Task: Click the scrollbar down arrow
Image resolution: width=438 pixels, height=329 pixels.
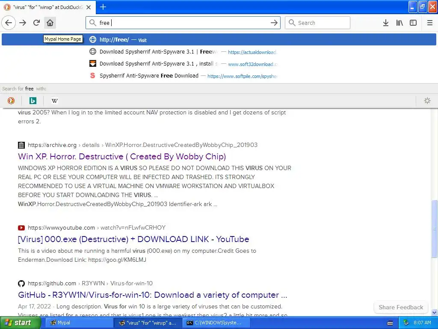Action: (435, 312)
